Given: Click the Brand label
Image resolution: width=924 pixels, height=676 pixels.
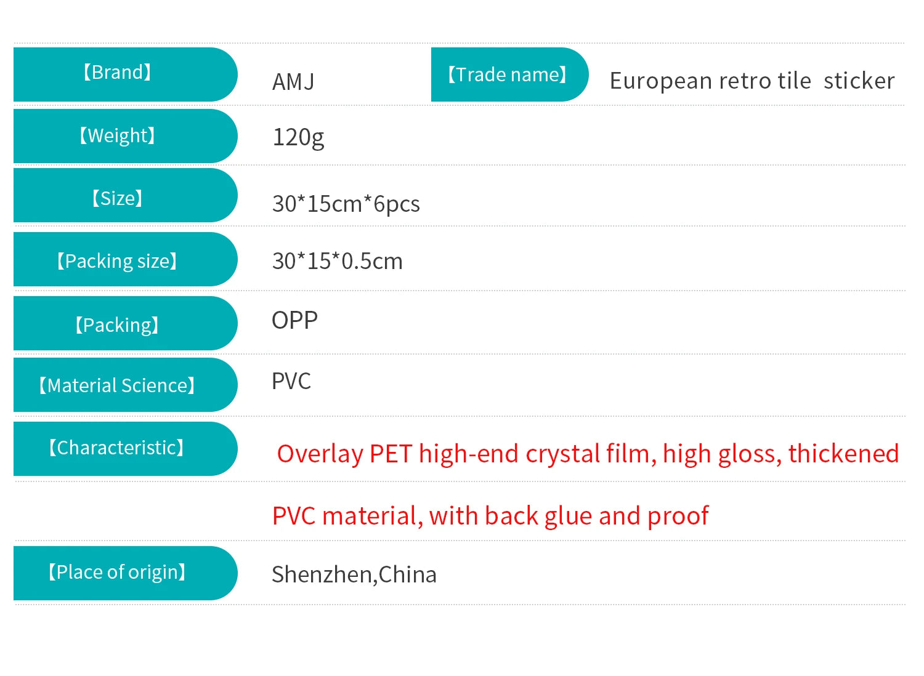Looking at the screenshot, I should (117, 73).
